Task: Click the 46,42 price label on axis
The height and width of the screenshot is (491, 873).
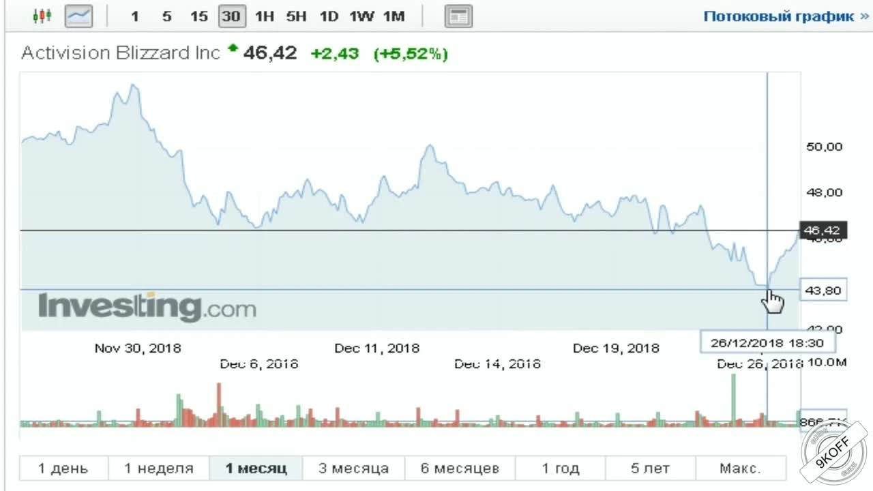Action: click(823, 230)
